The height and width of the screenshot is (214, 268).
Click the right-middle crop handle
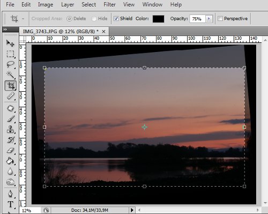tap(244, 127)
